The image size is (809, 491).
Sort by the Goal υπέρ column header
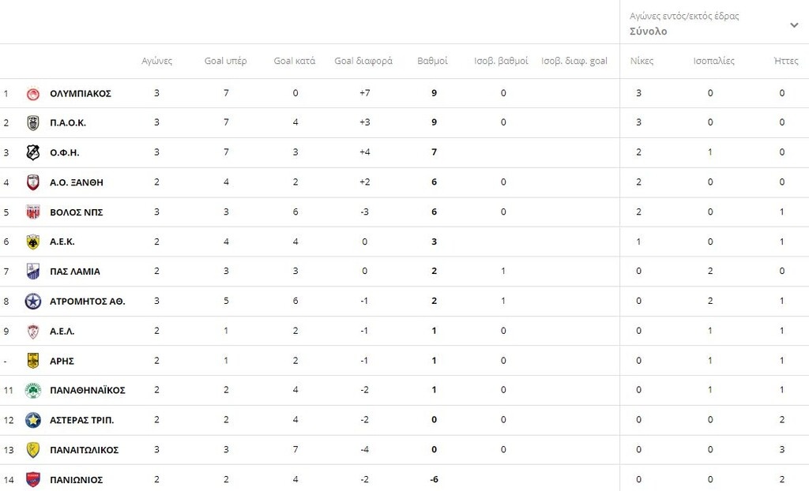pyautogui.click(x=226, y=61)
